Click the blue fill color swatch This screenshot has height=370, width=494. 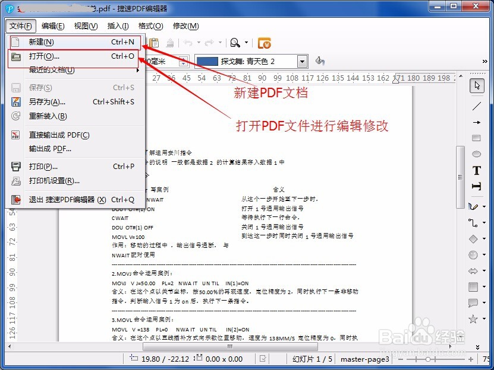pos(207,62)
